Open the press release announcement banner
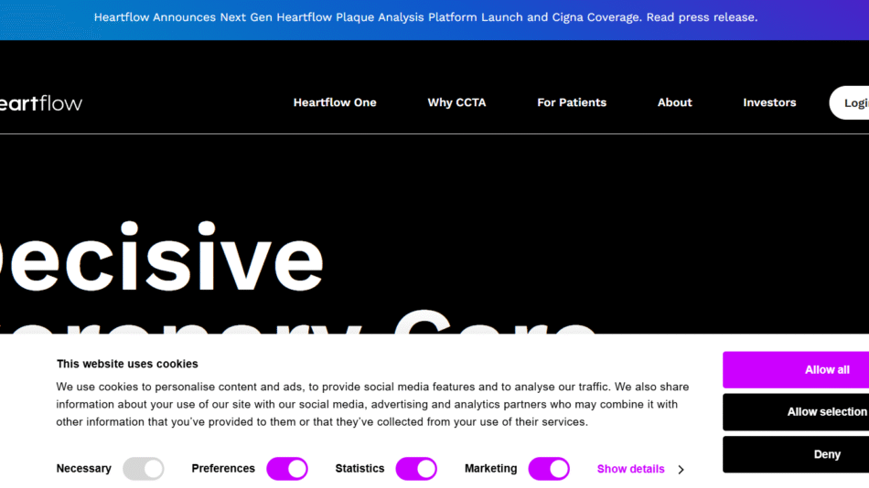The image size is (869, 488). click(x=425, y=17)
